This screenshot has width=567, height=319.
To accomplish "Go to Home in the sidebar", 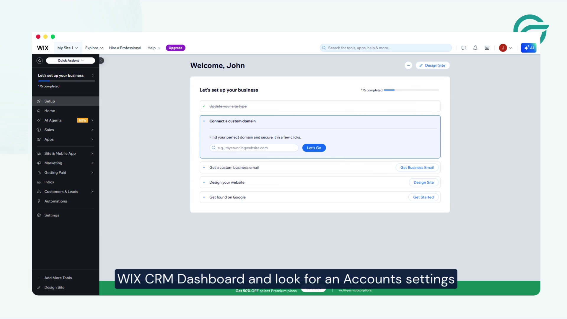I will pyautogui.click(x=66, y=111).
